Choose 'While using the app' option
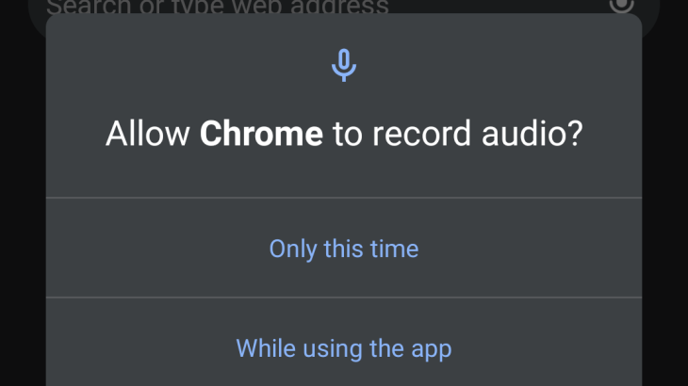688x386 pixels. click(344, 348)
